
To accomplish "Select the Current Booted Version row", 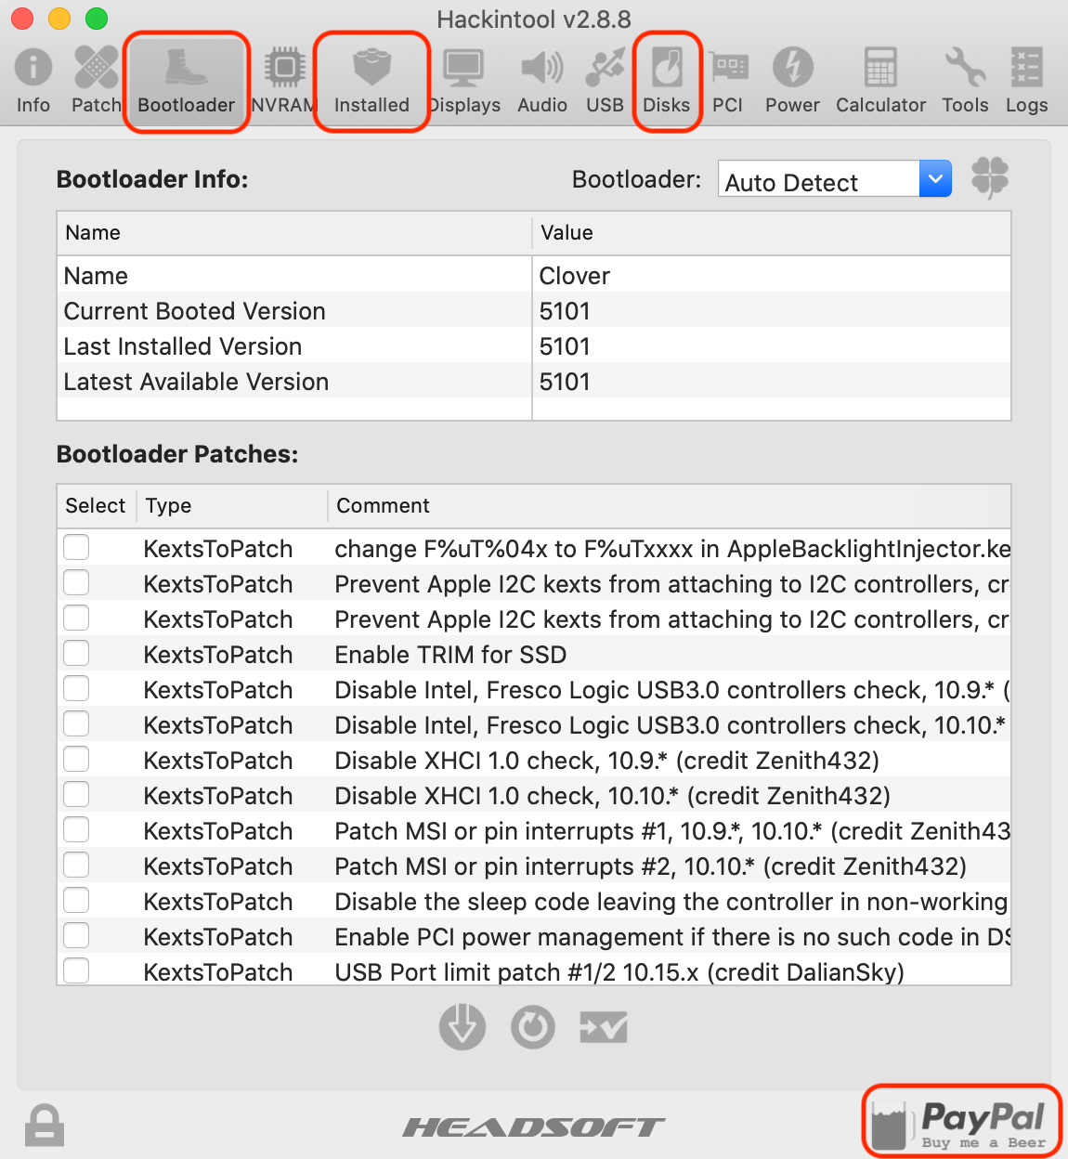I will (x=534, y=311).
